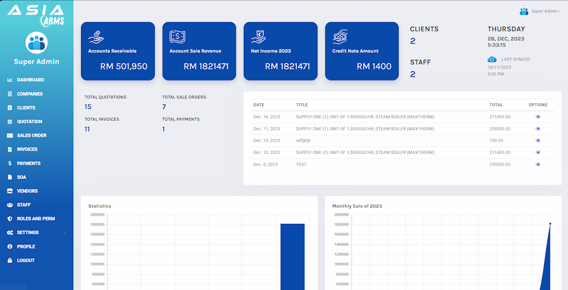This screenshot has width=568, height=290.
Task: Click the Logout lock icon
Action: coord(10,260)
